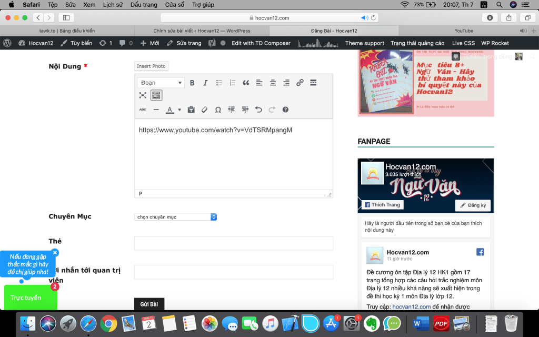Reload the page in Safari
Image resolution: width=539 pixels, height=337 pixels.
pos(373,17)
